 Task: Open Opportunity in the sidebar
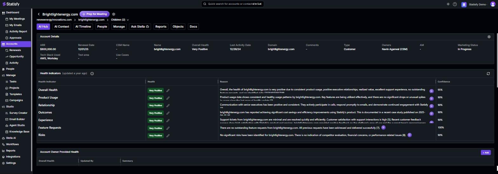[x=17, y=57]
